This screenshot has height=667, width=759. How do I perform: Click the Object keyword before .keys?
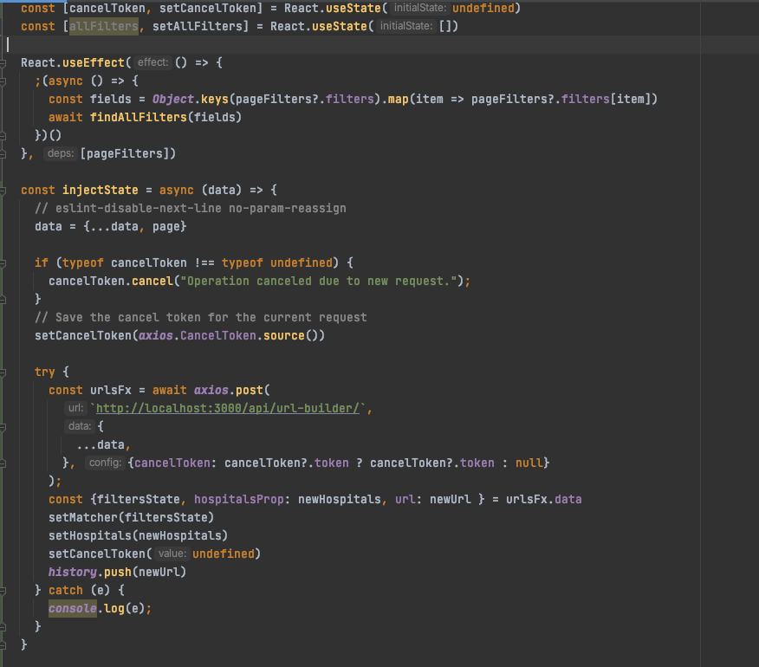[x=172, y=100]
